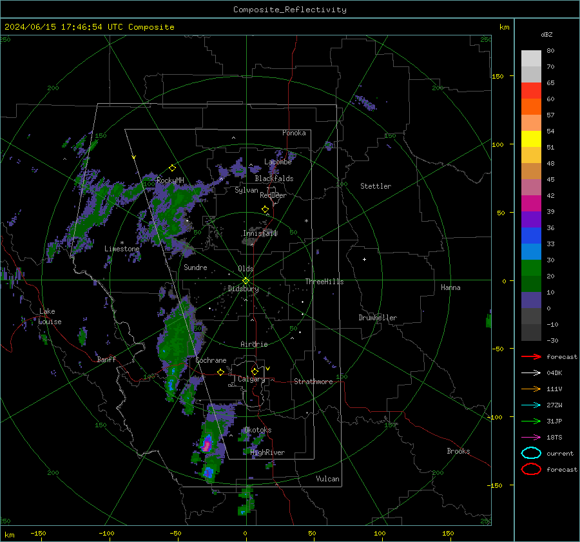580x542 pixels.
Task: Click the Hanna city label
Action: [x=450, y=287]
